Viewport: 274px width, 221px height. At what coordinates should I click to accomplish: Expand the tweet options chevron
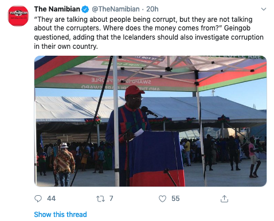coord(264,9)
